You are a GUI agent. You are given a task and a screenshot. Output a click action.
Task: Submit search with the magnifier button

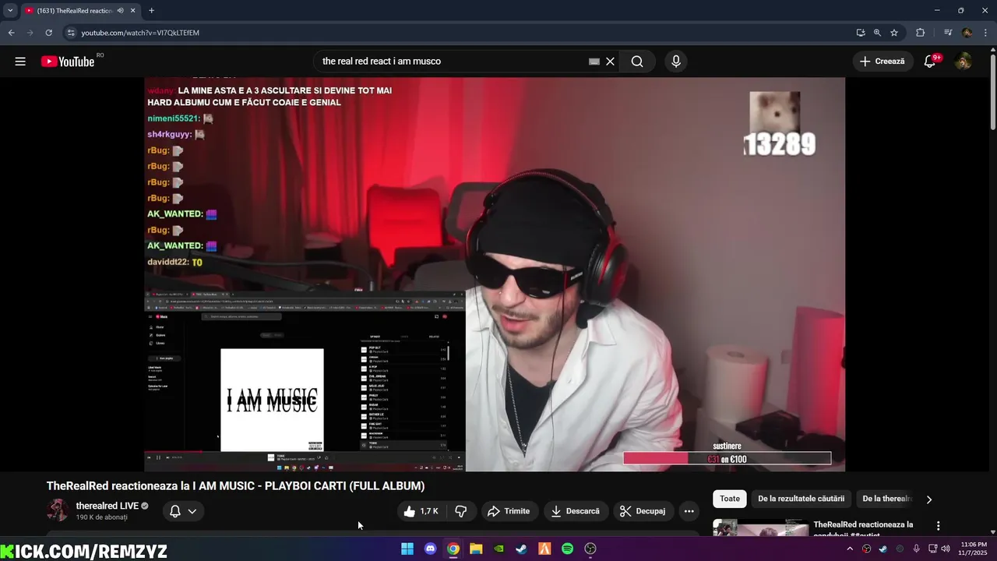point(637,62)
